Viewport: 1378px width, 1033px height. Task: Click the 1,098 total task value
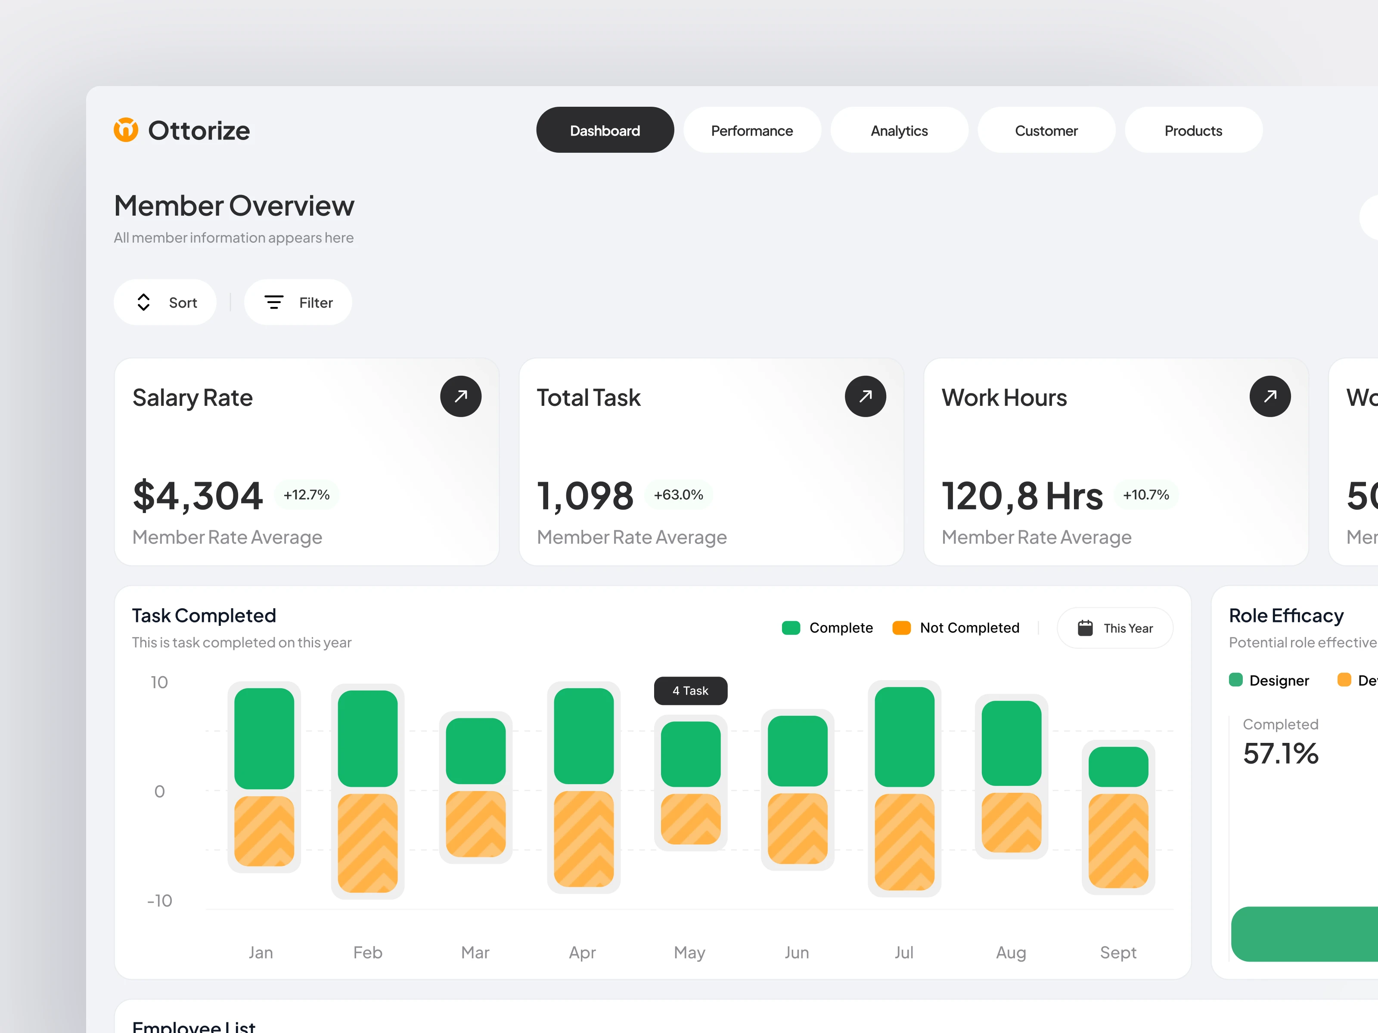(x=585, y=496)
